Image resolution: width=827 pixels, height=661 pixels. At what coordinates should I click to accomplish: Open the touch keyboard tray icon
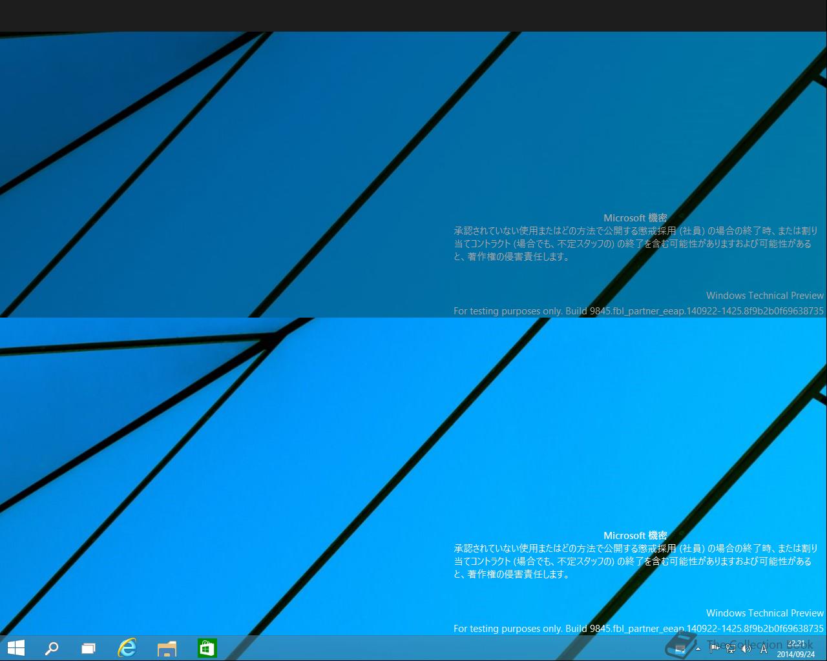tap(680, 649)
